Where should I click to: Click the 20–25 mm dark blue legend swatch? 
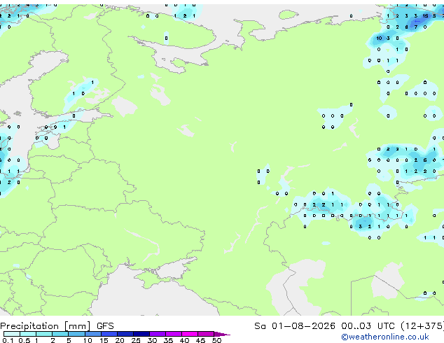point(125,334)
